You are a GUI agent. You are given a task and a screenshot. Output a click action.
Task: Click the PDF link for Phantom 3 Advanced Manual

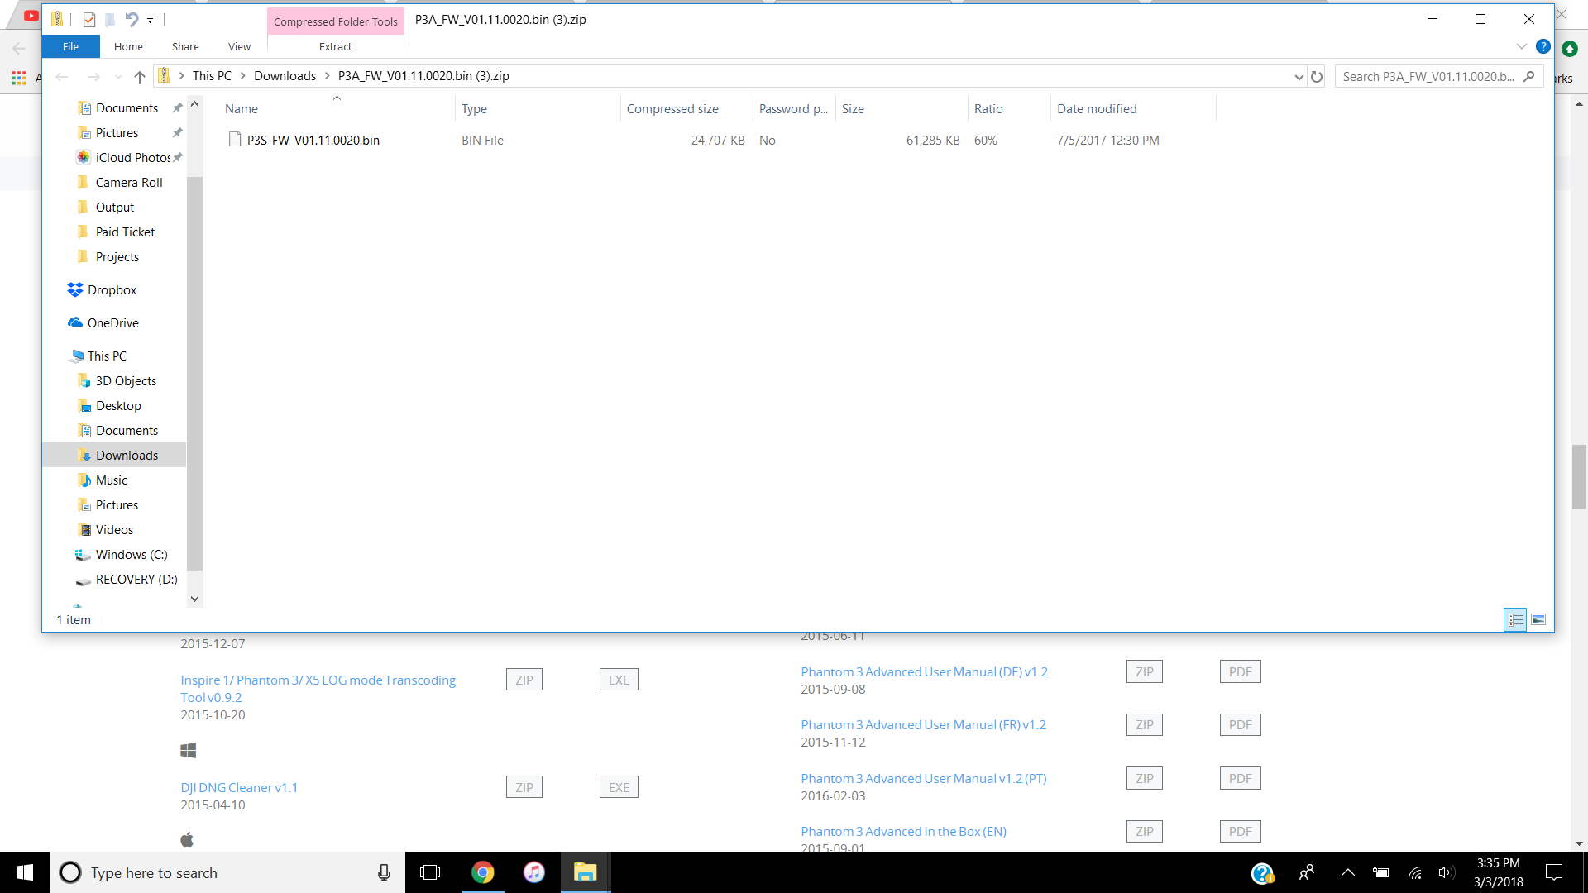coord(1240,671)
